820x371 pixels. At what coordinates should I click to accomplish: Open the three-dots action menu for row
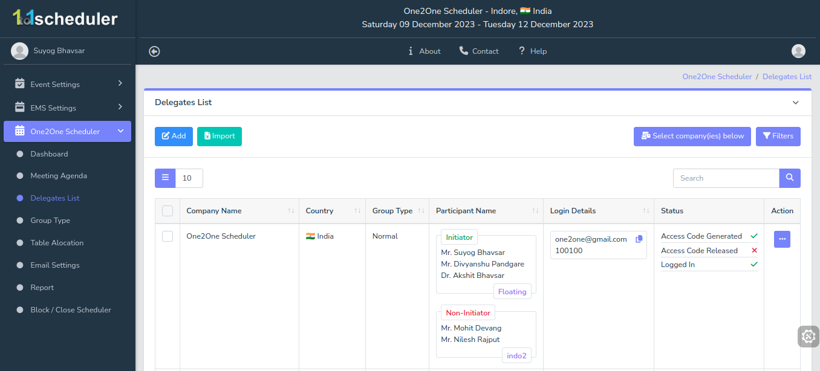[782, 239]
